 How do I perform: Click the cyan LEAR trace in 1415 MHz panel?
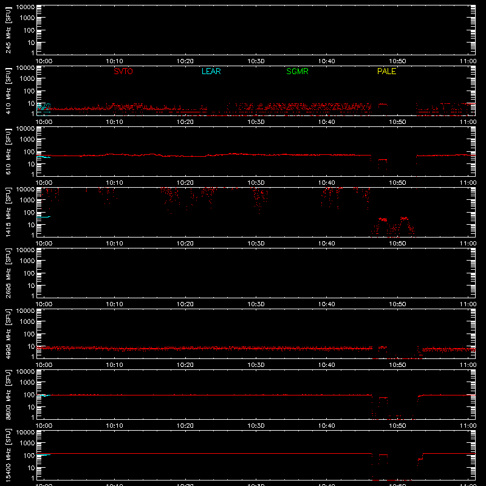pos(43,217)
